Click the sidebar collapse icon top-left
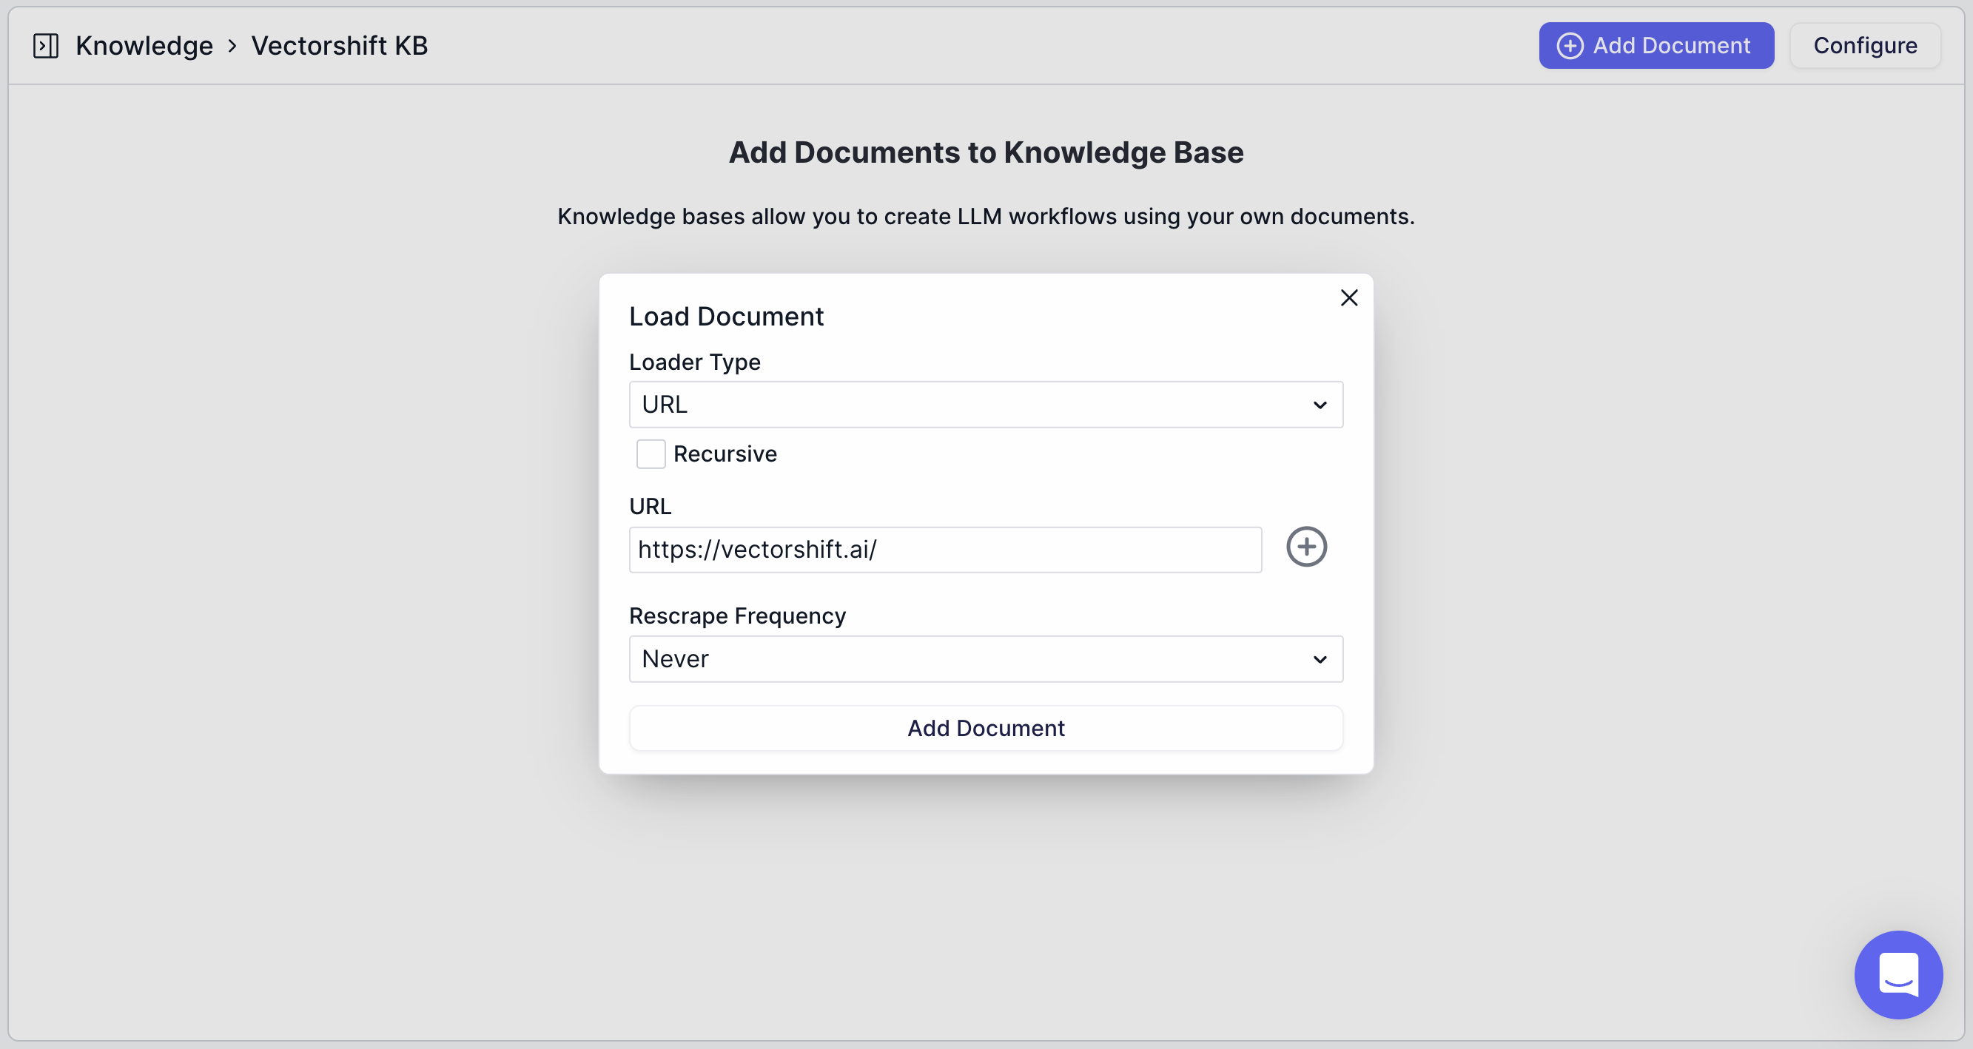This screenshot has height=1049, width=1973. click(x=45, y=45)
